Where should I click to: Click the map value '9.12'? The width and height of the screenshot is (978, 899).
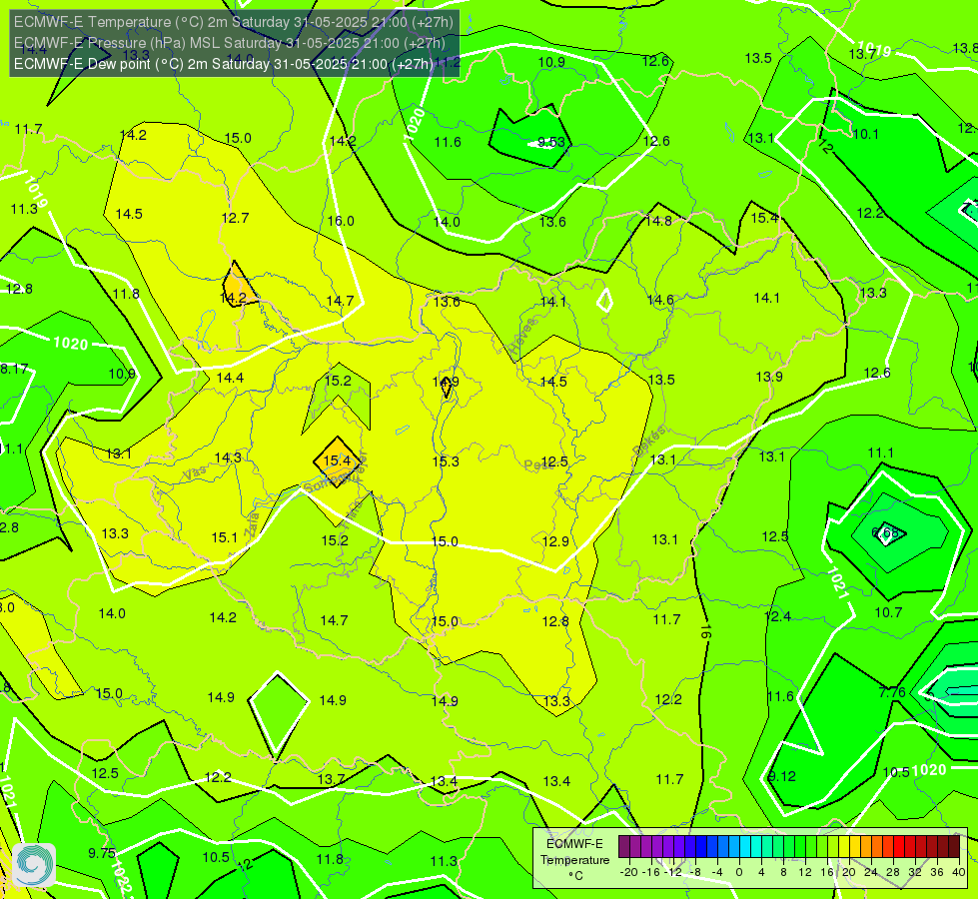pyautogui.click(x=781, y=776)
